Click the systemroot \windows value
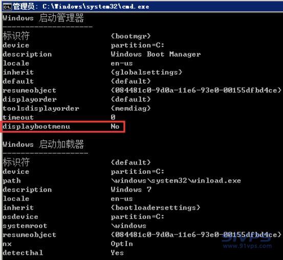Viewport: 283px width, 260px height. point(128,226)
